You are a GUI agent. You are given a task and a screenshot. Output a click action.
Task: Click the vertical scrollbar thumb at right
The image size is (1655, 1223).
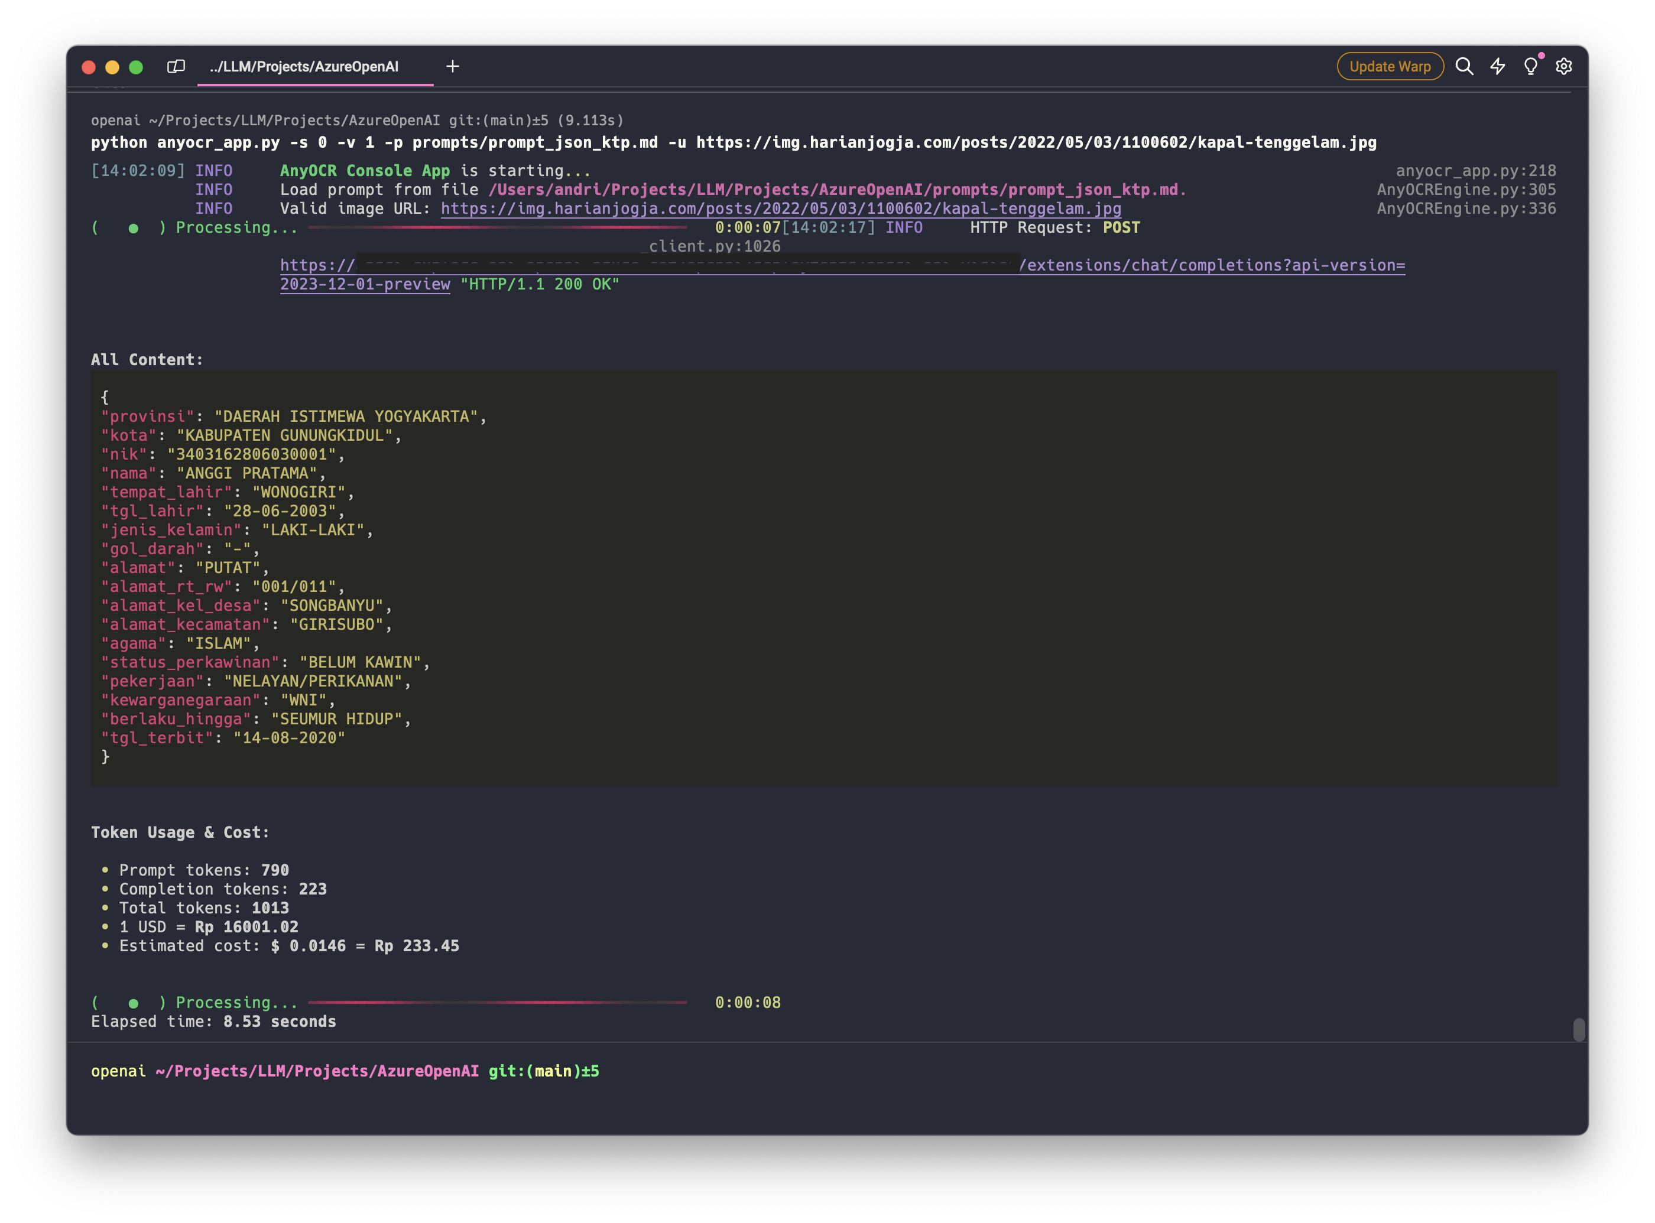pyautogui.click(x=1579, y=1030)
